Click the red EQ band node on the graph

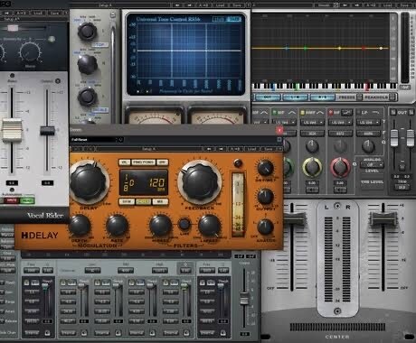pos(364,48)
